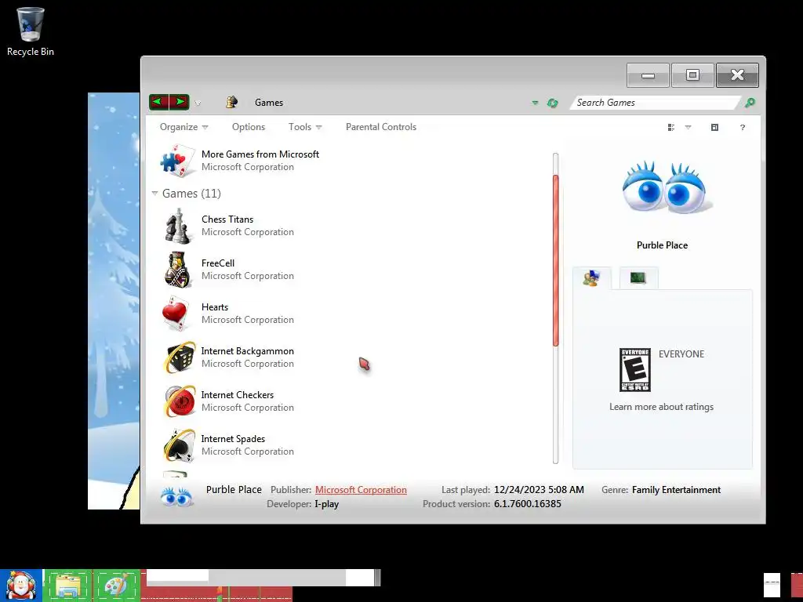Screen dimensions: 803x602
Task: Open the Organize menu
Action: (x=183, y=127)
